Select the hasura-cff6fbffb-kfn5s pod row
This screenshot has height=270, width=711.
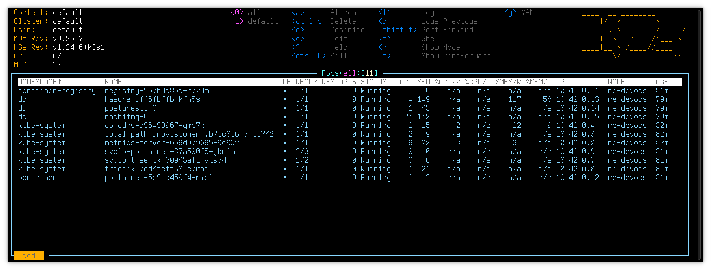pyautogui.click(x=152, y=99)
